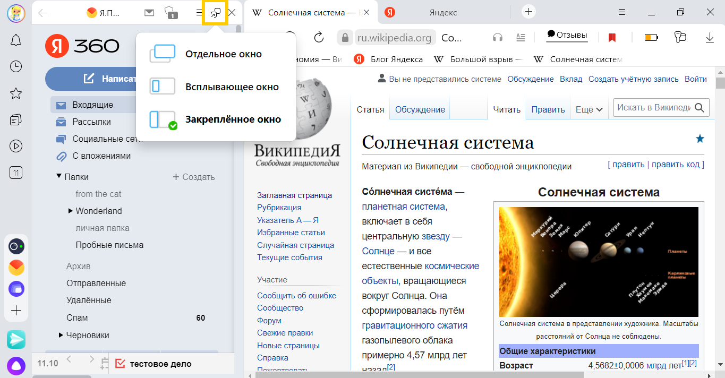Switch to the Обсуждение tab

point(419,109)
